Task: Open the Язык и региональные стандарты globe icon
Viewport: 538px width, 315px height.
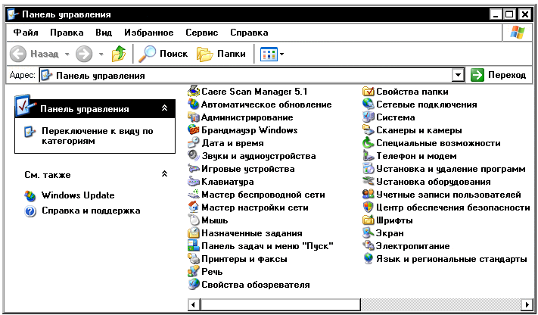Action: point(369,259)
